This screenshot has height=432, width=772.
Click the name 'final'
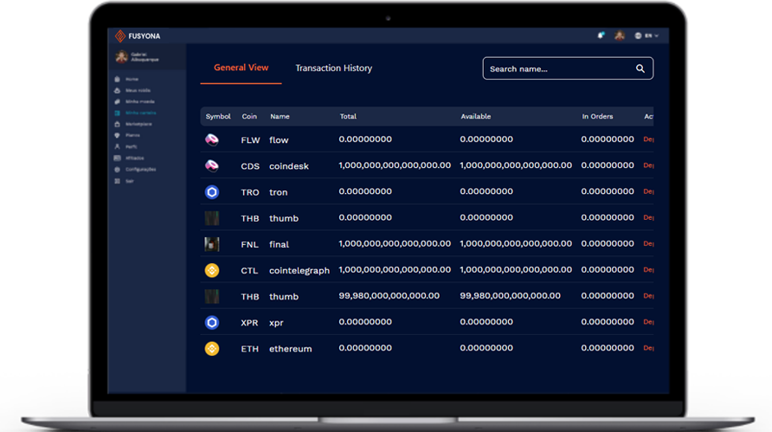point(279,244)
